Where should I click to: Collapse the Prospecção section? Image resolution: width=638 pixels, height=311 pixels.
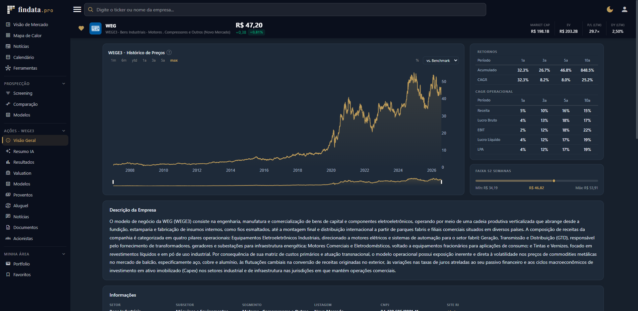[64, 84]
